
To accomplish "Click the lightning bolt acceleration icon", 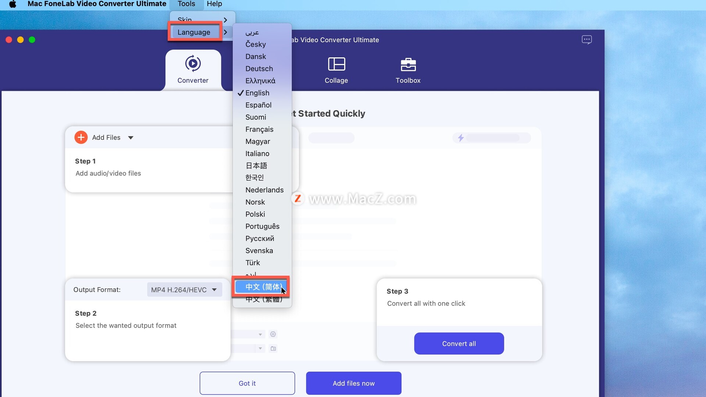I will pos(461,138).
